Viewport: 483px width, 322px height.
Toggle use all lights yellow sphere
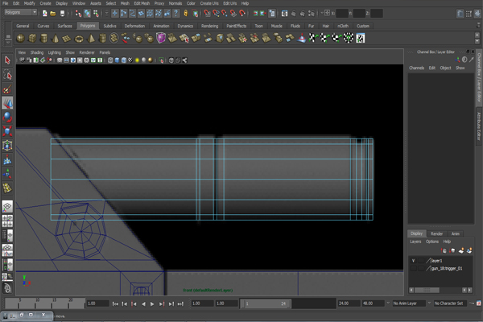(x=137, y=60)
